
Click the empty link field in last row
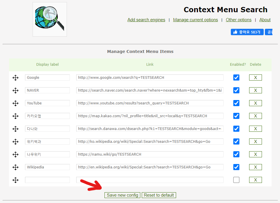coord(150,180)
